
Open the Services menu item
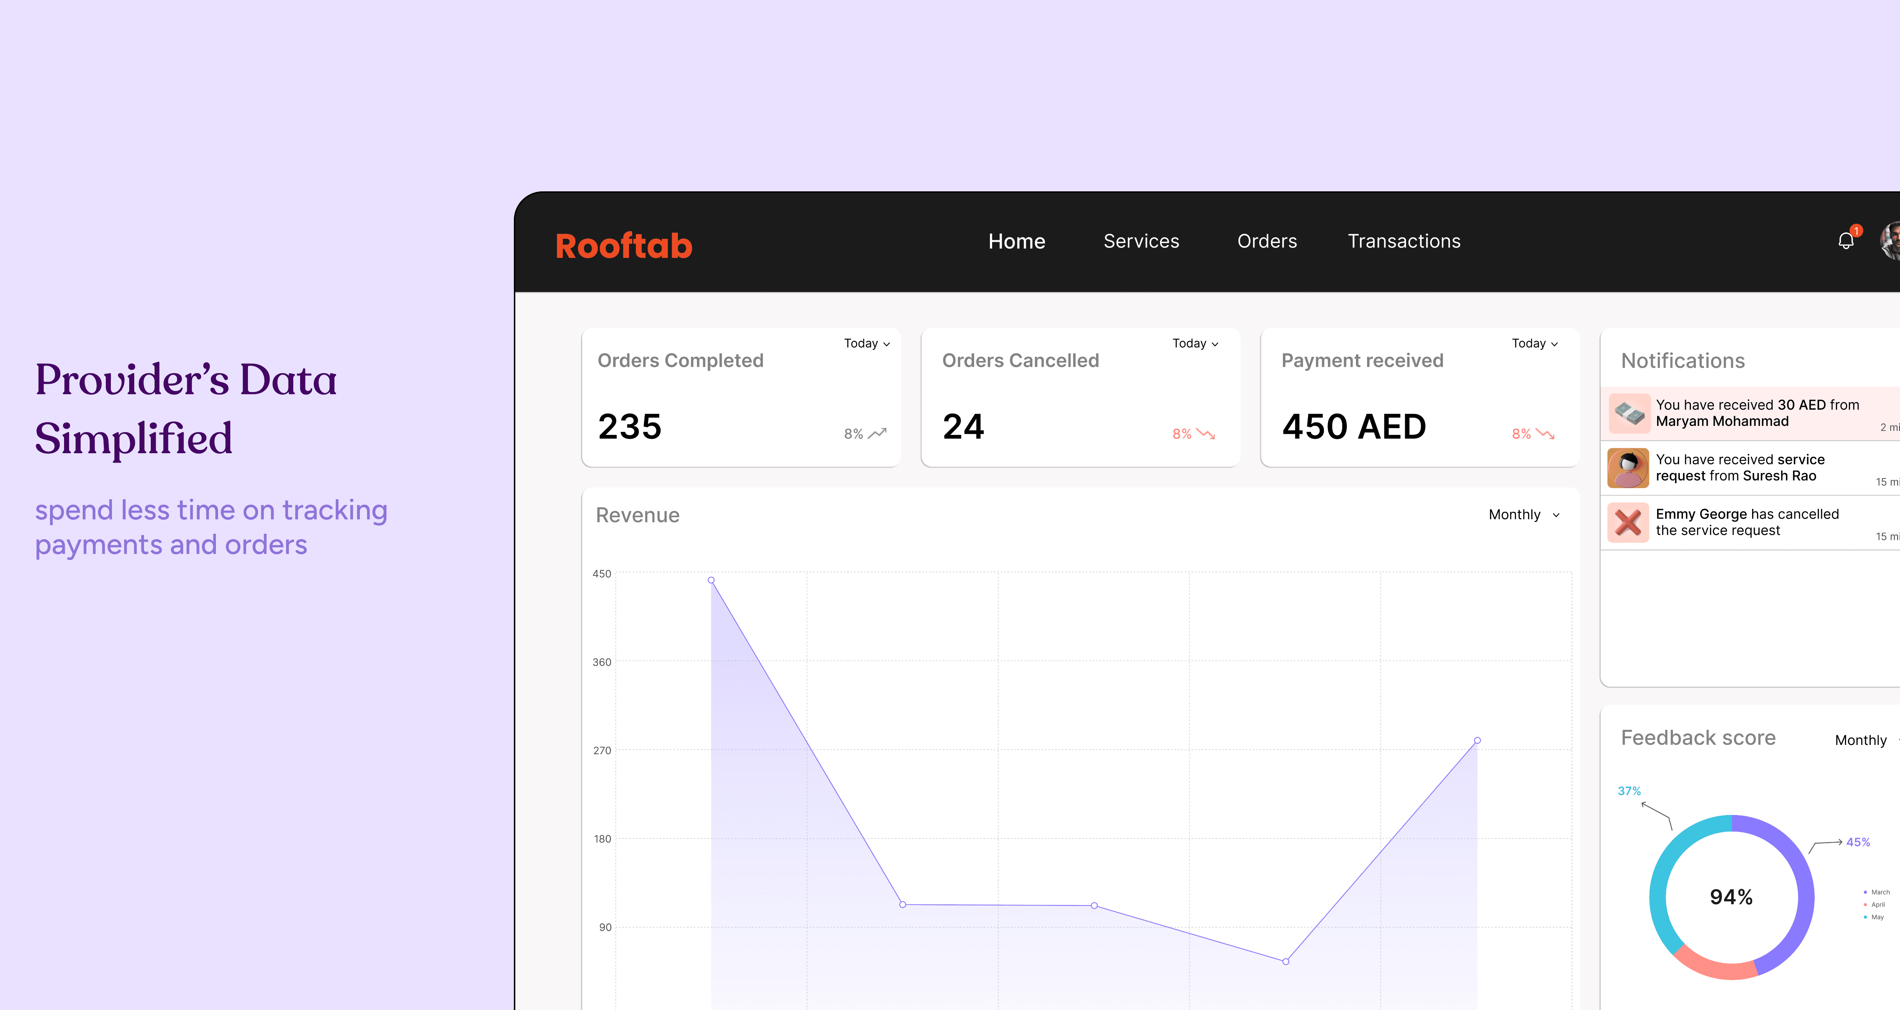1141,241
